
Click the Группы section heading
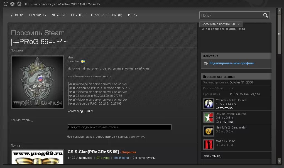tap(17, 145)
